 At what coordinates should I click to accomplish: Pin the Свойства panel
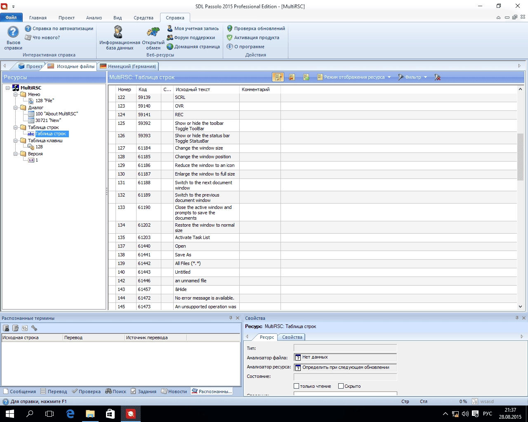517,318
